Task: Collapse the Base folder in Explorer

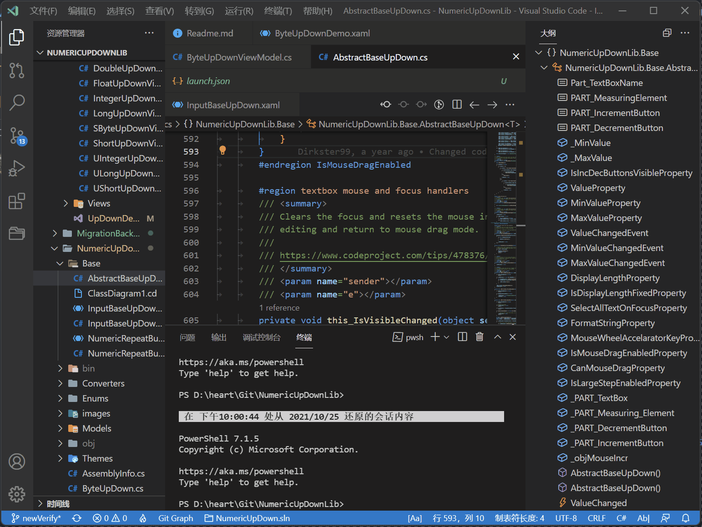Action: coord(60,263)
